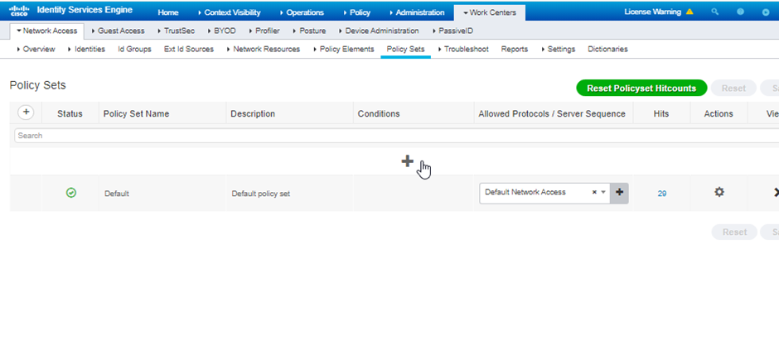Open Policy Elements submenu

pos(344,49)
